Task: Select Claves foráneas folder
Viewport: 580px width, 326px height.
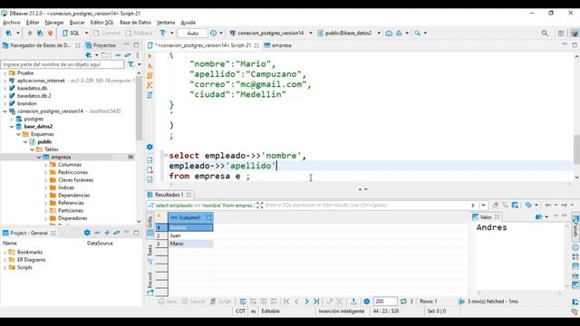Action: pyautogui.click(x=75, y=180)
